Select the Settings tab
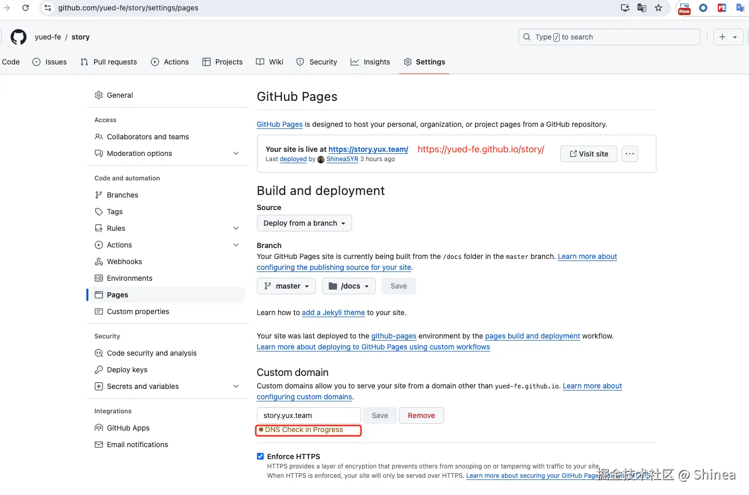 424,62
